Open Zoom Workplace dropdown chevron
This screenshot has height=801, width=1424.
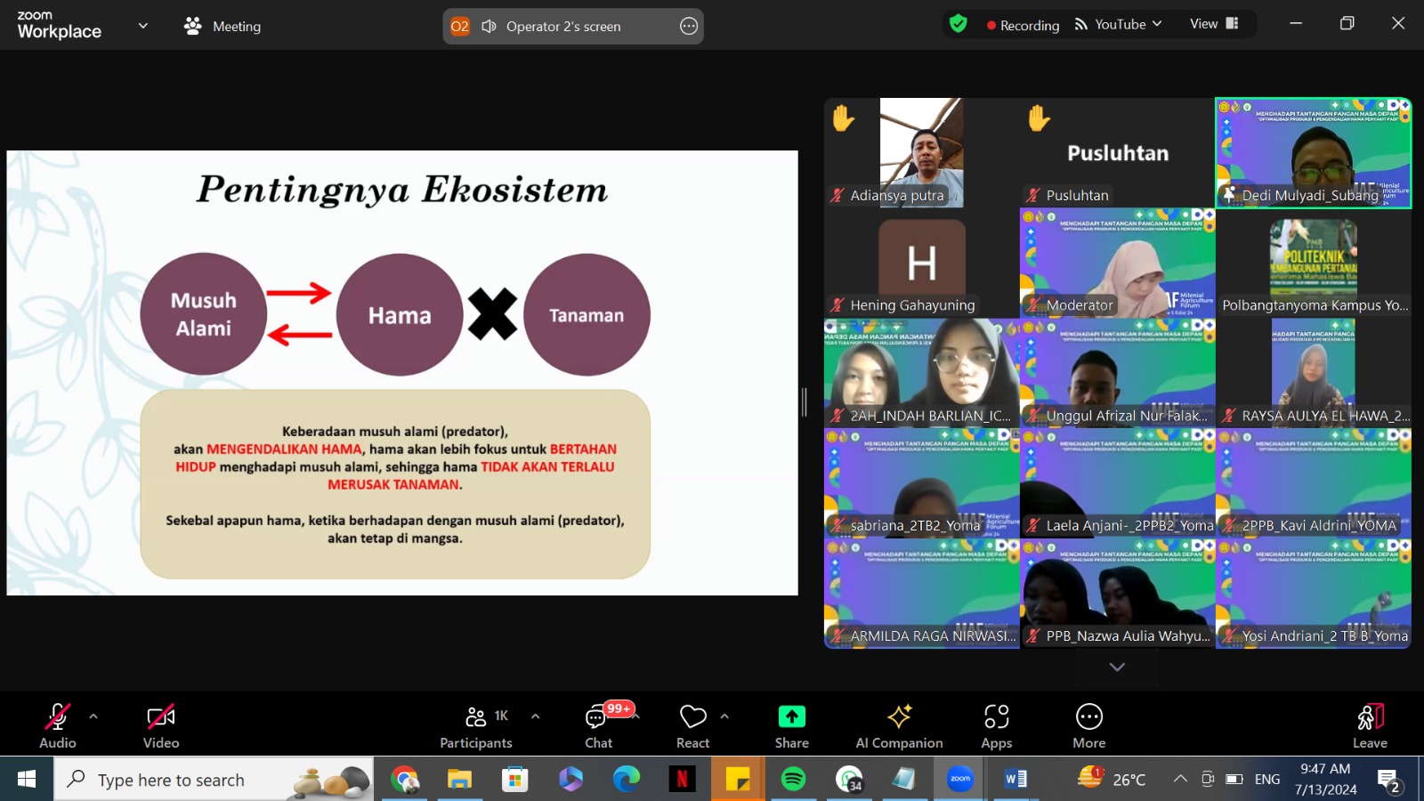143,26
